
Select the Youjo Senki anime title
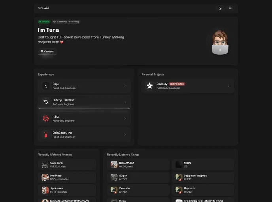click(x=57, y=163)
